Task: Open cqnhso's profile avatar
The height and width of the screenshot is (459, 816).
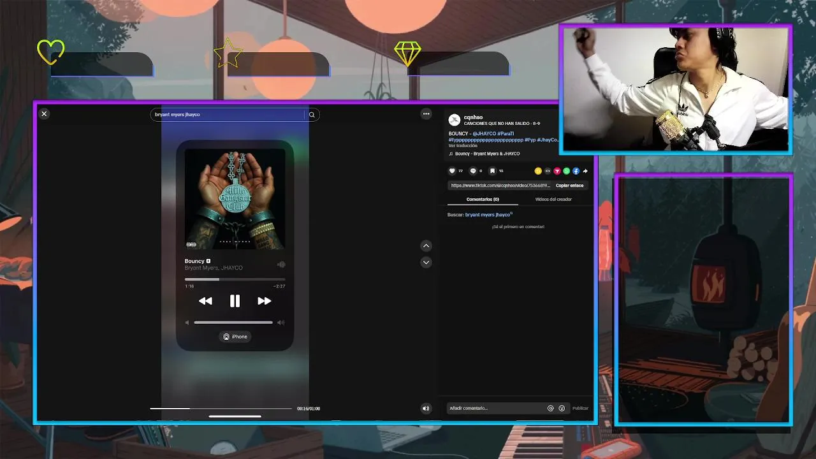Action: [455, 120]
